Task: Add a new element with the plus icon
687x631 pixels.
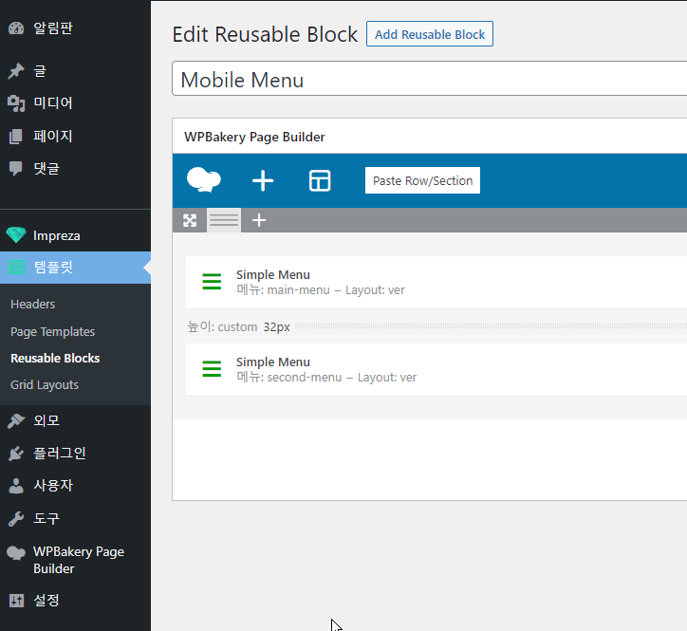Action: coord(263,180)
